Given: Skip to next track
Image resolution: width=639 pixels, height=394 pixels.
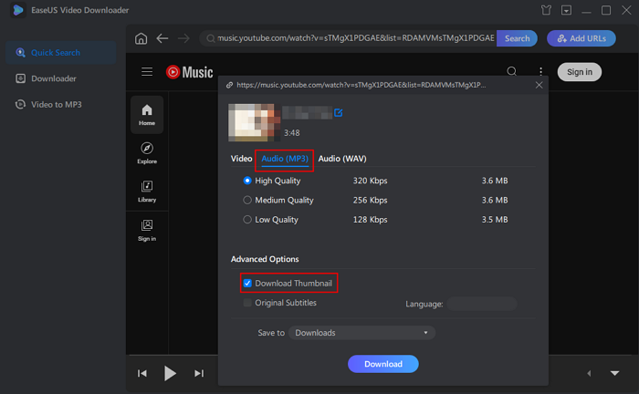Looking at the screenshot, I should pos(199,373).
